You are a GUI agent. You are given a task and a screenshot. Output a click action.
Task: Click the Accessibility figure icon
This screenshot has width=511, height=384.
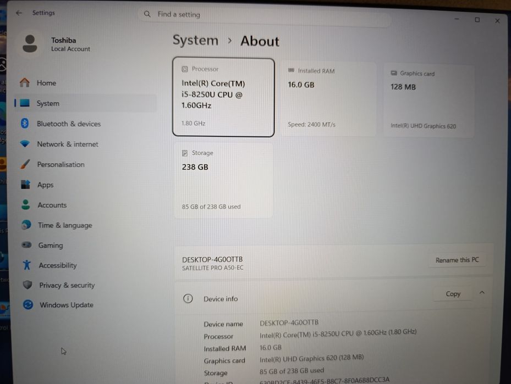pos(27,265)
